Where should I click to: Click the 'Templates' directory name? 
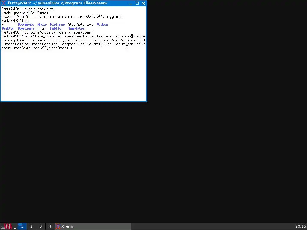[76, 28]
